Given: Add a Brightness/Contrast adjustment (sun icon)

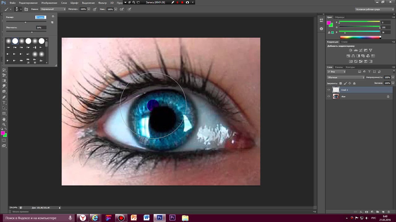Looking at the screenshot, I should (x=351, y=50).
